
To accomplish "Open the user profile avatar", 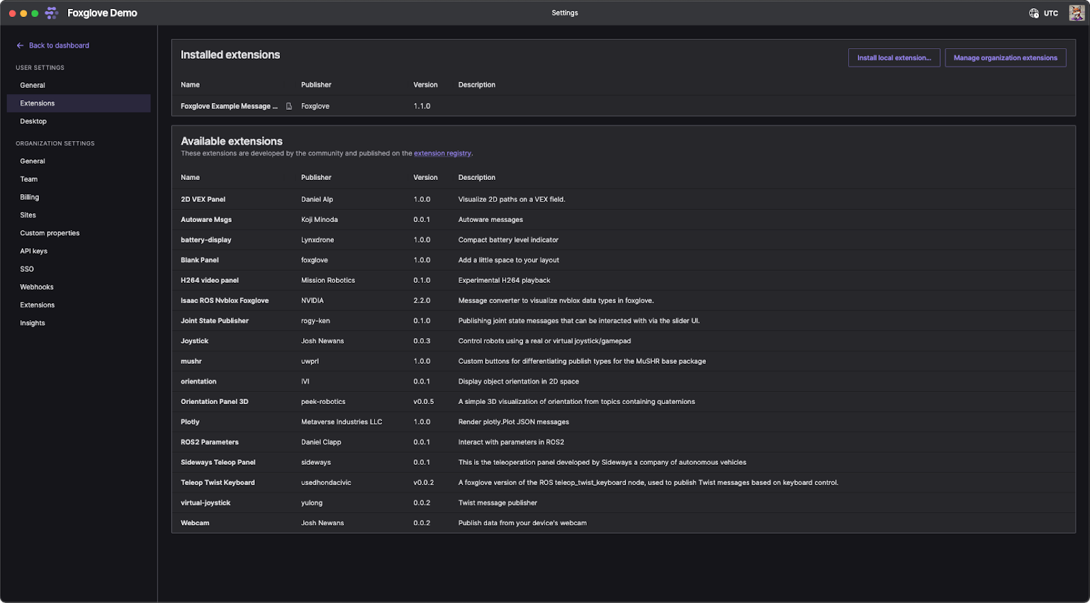I will (1076, 13).
